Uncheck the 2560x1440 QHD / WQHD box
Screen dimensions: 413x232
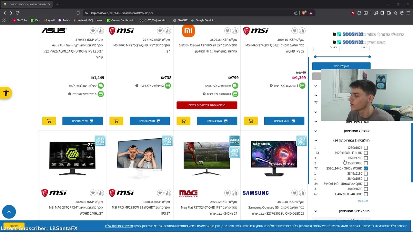[366, 169]
